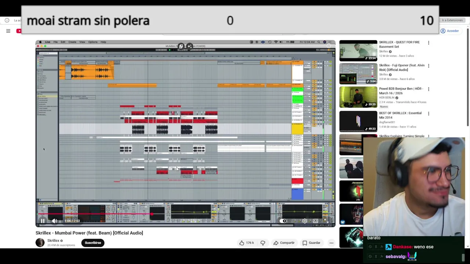Click the Live menu in the video's Ableton window
Image resolution: width=470 pixels, height=264 pixels.
point(47,42)
